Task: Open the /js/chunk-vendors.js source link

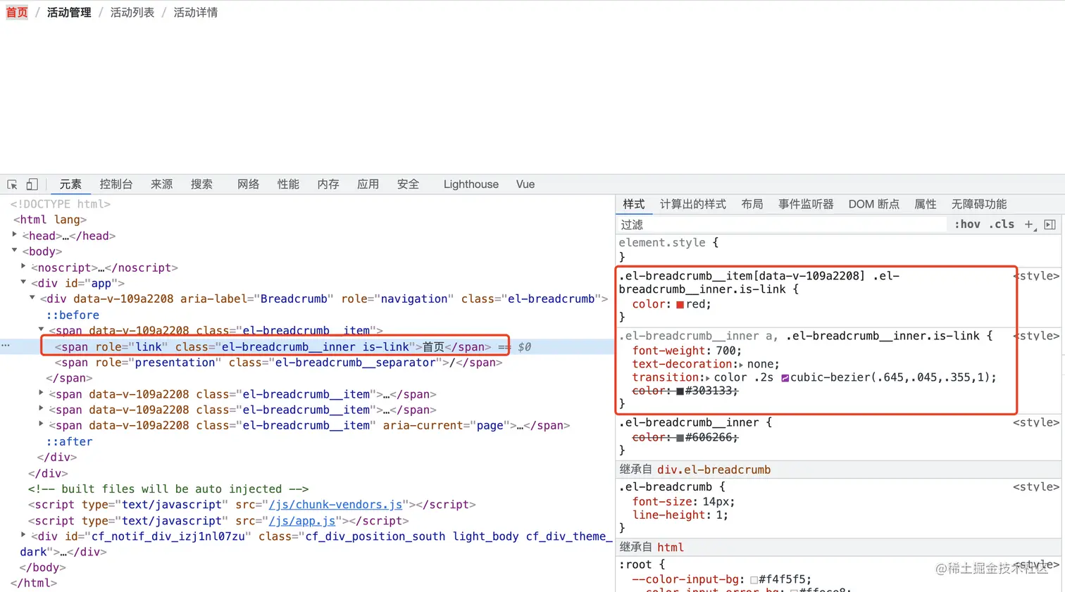Action: 335,505
